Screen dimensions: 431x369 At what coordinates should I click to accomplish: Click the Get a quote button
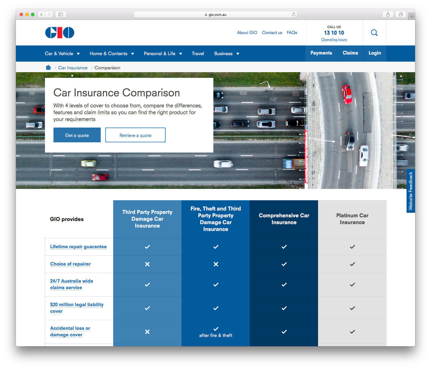point(77,135)
